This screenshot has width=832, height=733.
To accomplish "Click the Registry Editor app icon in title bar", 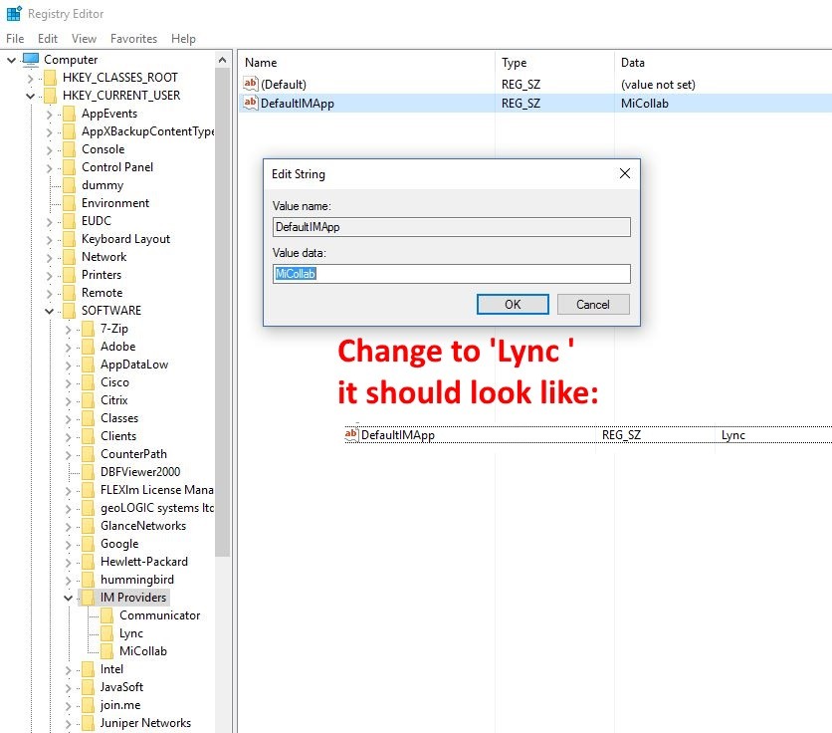I will click(14, 14).
